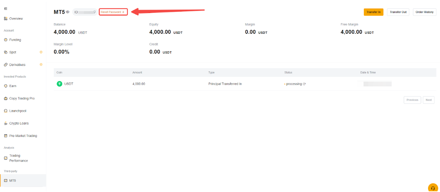This screenshot has width=440, height=192.
Task: Click the green USDT coin icon
Action: coord(59,84)
